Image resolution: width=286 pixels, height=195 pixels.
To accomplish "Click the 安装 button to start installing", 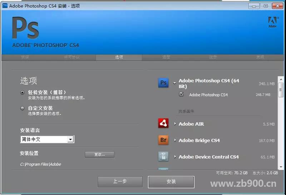I will pos(171,181).
